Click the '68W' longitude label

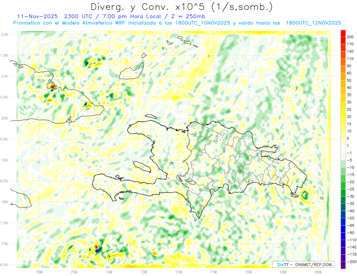click(x=318, y=272)
